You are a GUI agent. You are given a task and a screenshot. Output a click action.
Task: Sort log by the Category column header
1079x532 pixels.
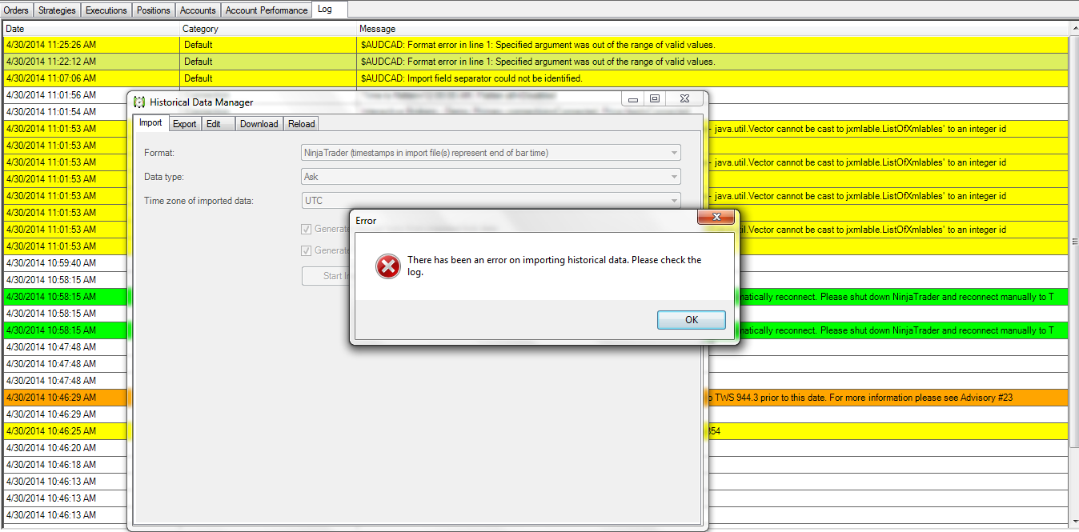(268, 29)
